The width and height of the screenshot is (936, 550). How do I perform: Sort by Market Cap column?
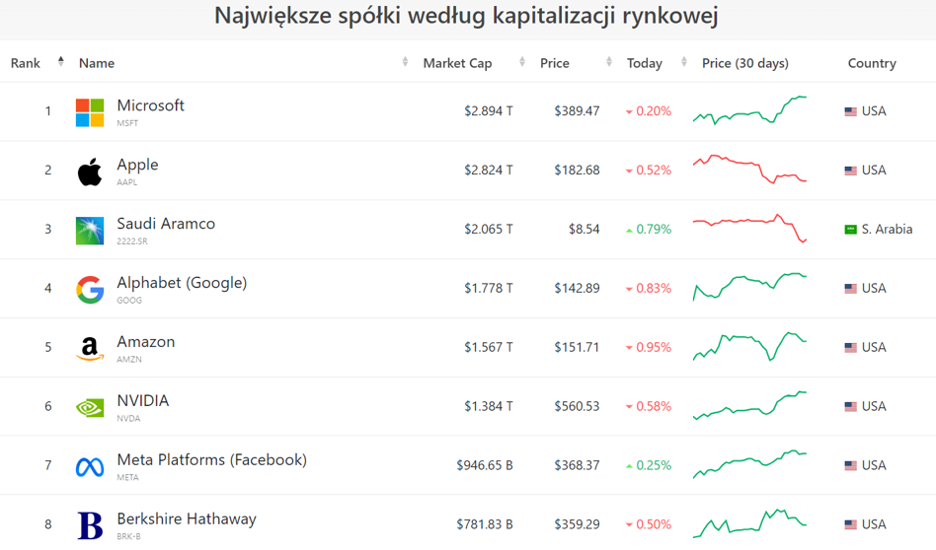457,63
